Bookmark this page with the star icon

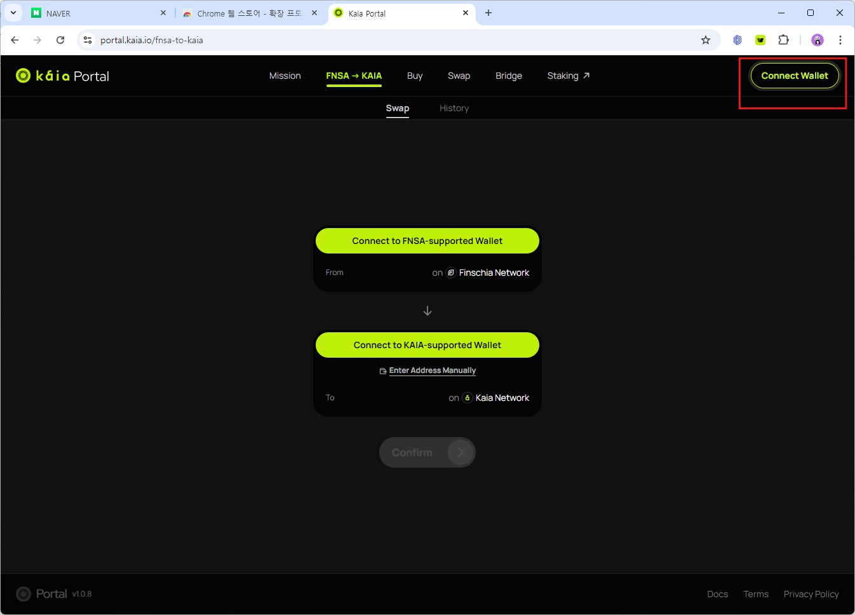pos(706,40)
